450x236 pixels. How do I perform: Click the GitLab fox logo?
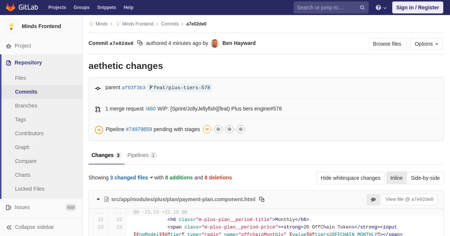[x=10, y=7]
